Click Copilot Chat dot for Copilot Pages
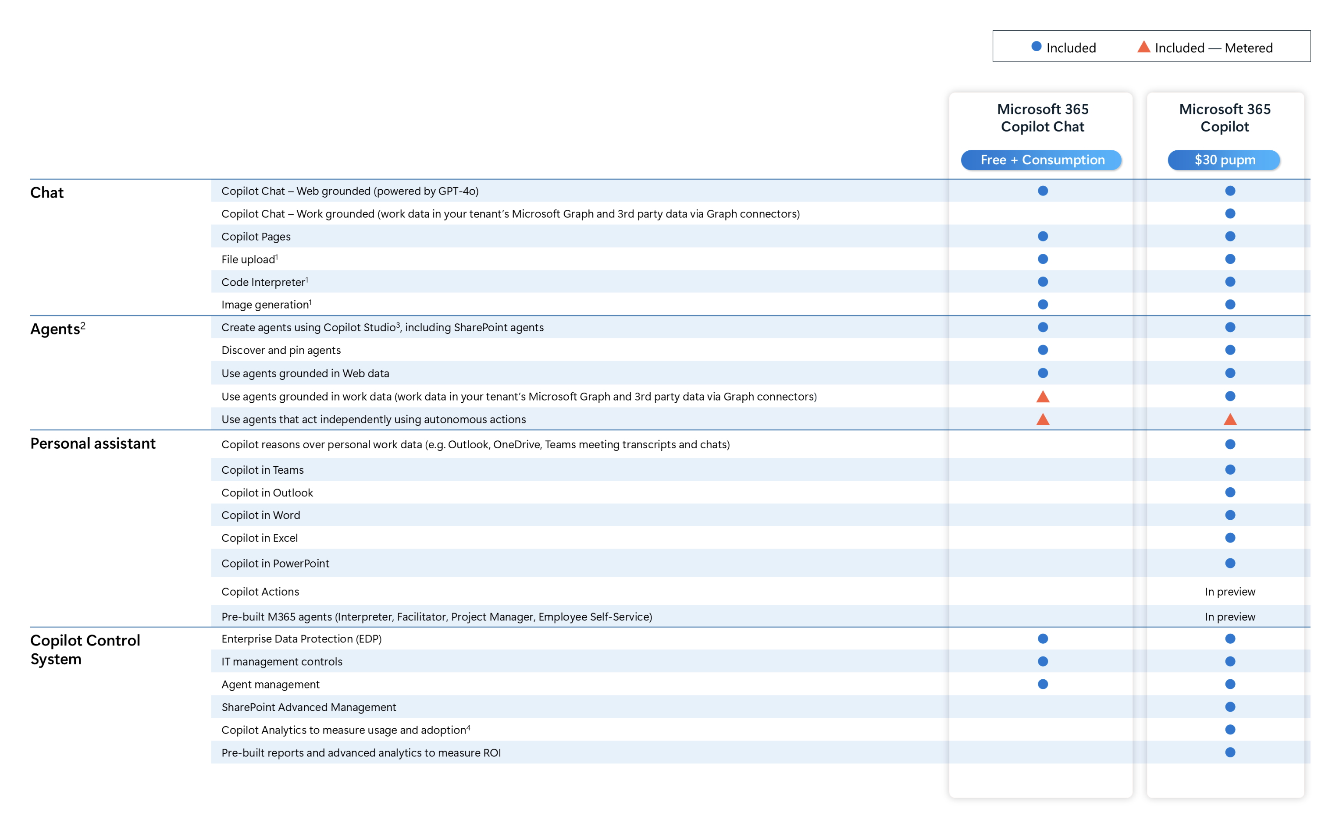 pos(1043,237)
